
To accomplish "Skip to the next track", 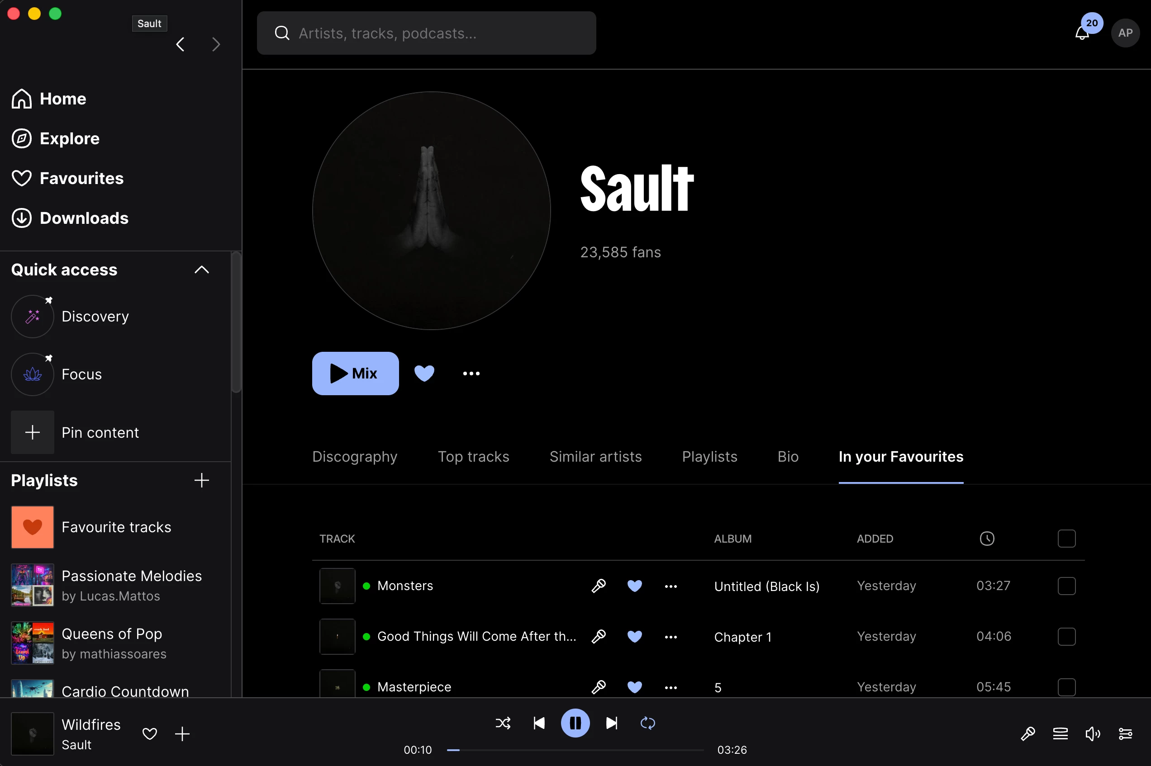I will point(611,723).
